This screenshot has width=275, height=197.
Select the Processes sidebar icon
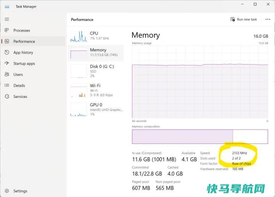coord(6,30)
